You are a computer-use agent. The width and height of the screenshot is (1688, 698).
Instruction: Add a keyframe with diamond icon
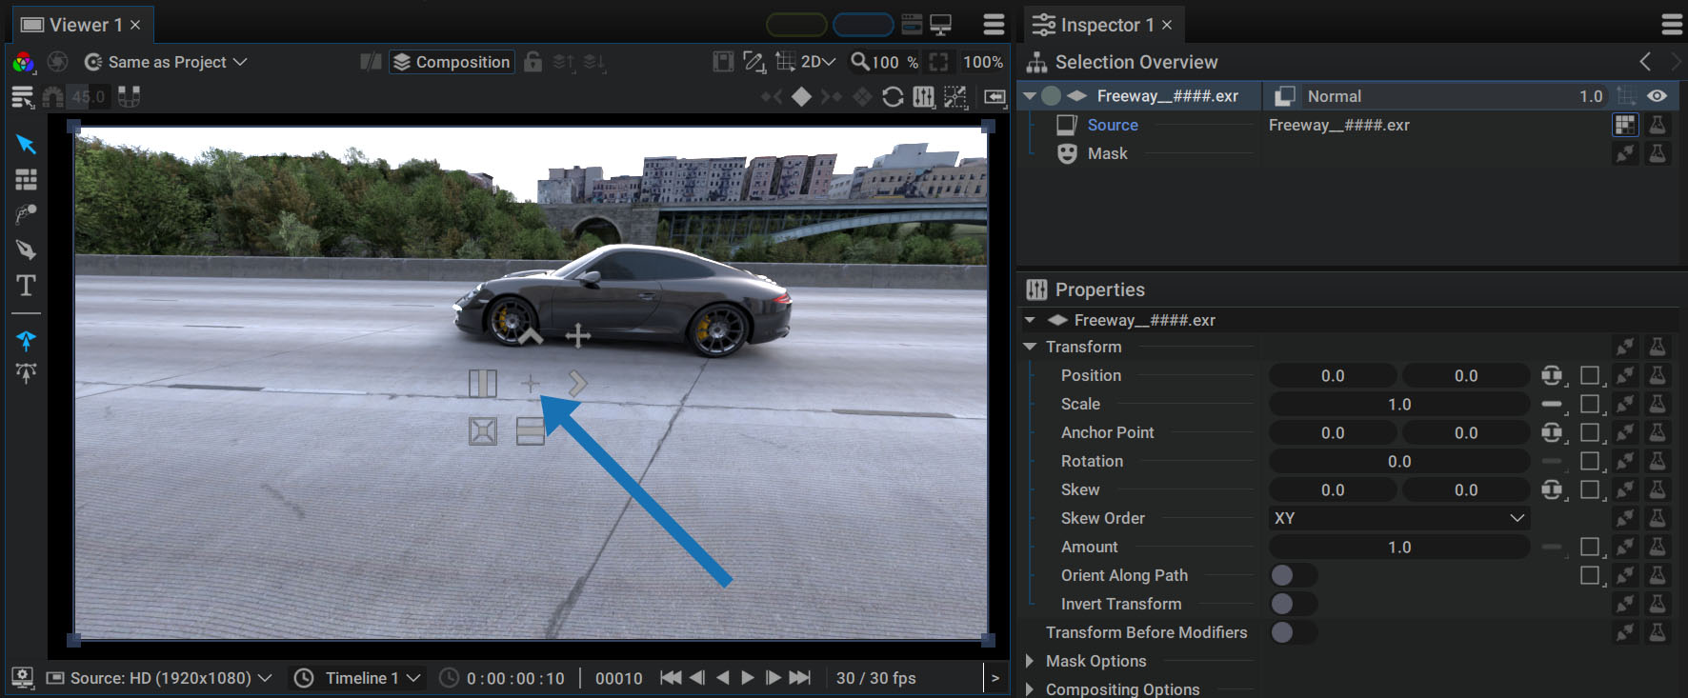[802, 96]
